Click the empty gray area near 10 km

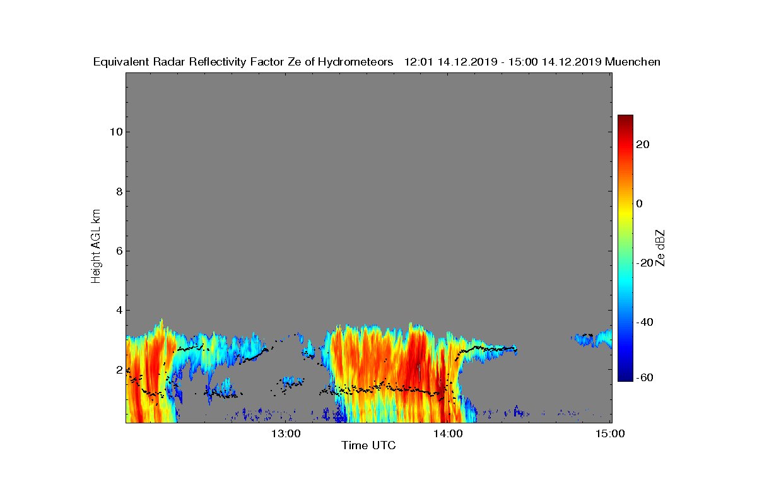click(x=368, y=132)
